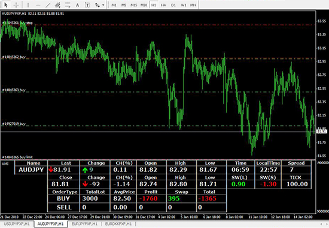329x228 pixels.
Task: Click the previous Open value 82.74
Action: click(148, 184)
